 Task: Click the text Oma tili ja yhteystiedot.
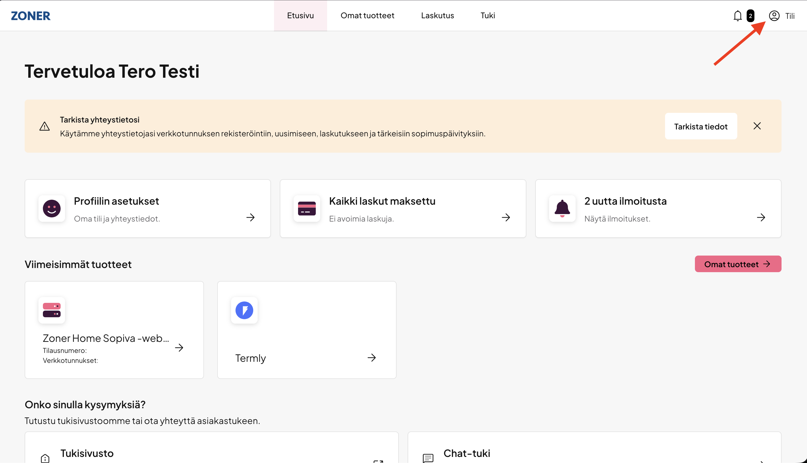(117, 219)
